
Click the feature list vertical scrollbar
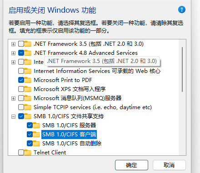(182, 69)
